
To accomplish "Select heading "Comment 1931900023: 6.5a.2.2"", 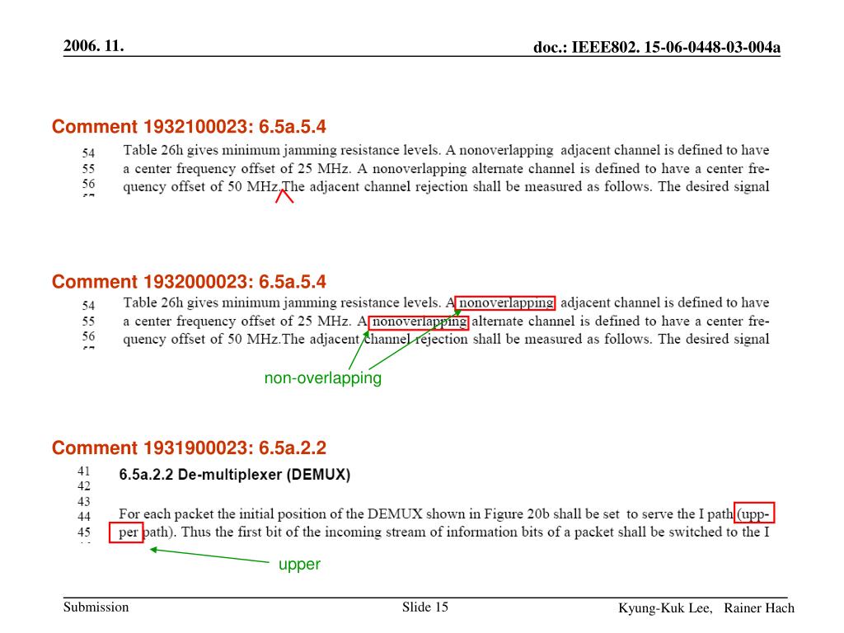I will pos(189,448).
